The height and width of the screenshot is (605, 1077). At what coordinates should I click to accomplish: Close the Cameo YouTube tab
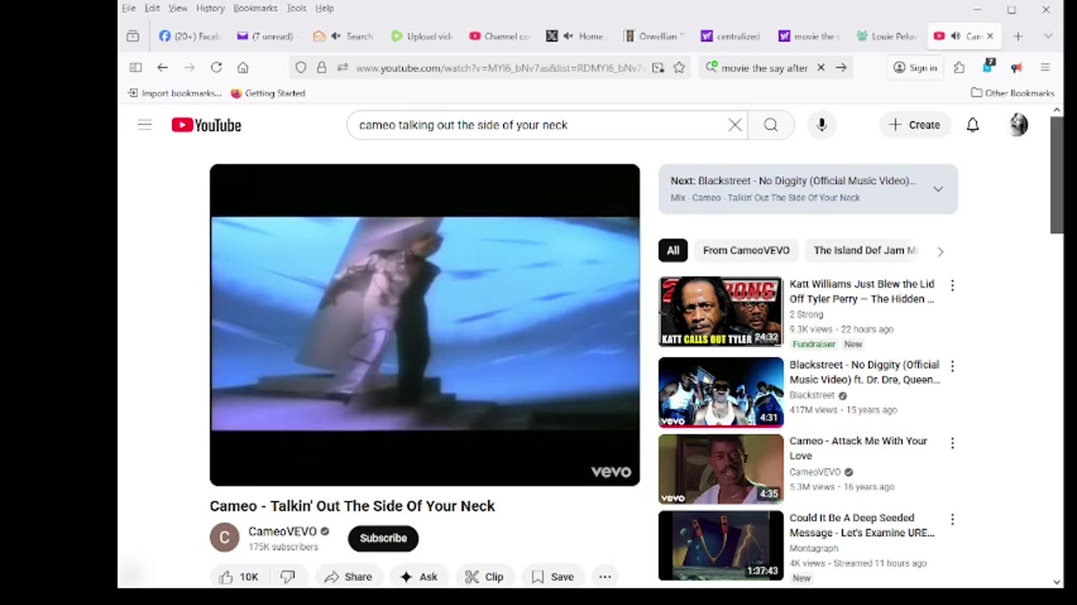pyautogui.click(x=989, y=36)
